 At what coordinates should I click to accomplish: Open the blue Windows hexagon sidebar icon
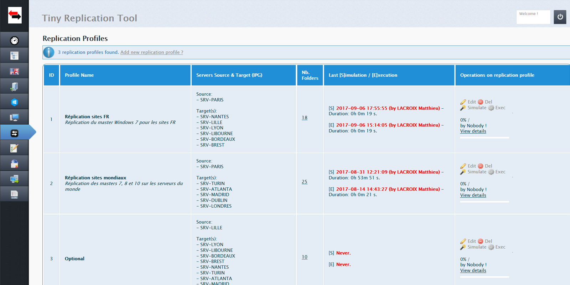coord(14,102)
